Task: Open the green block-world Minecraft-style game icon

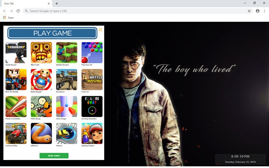Action: [67, 52]
